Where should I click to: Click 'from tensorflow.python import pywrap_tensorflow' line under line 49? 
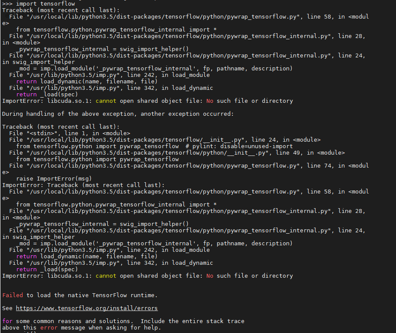(97, 159)
